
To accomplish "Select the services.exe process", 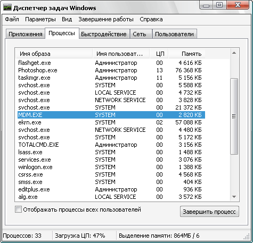I will tap(111, 160).
